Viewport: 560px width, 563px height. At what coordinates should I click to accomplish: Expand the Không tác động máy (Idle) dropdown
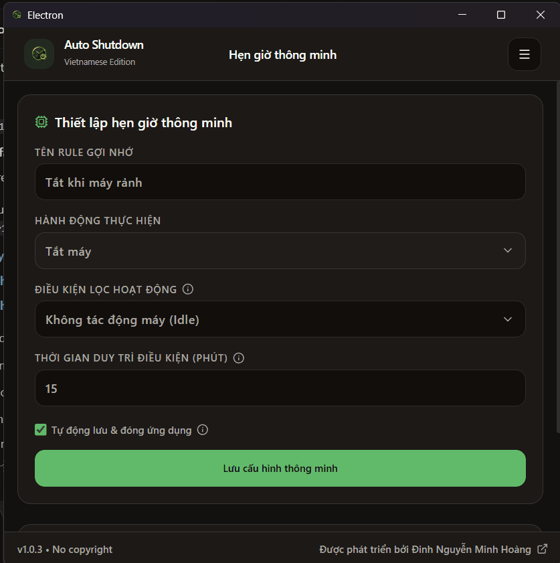(x=280, y=319)
